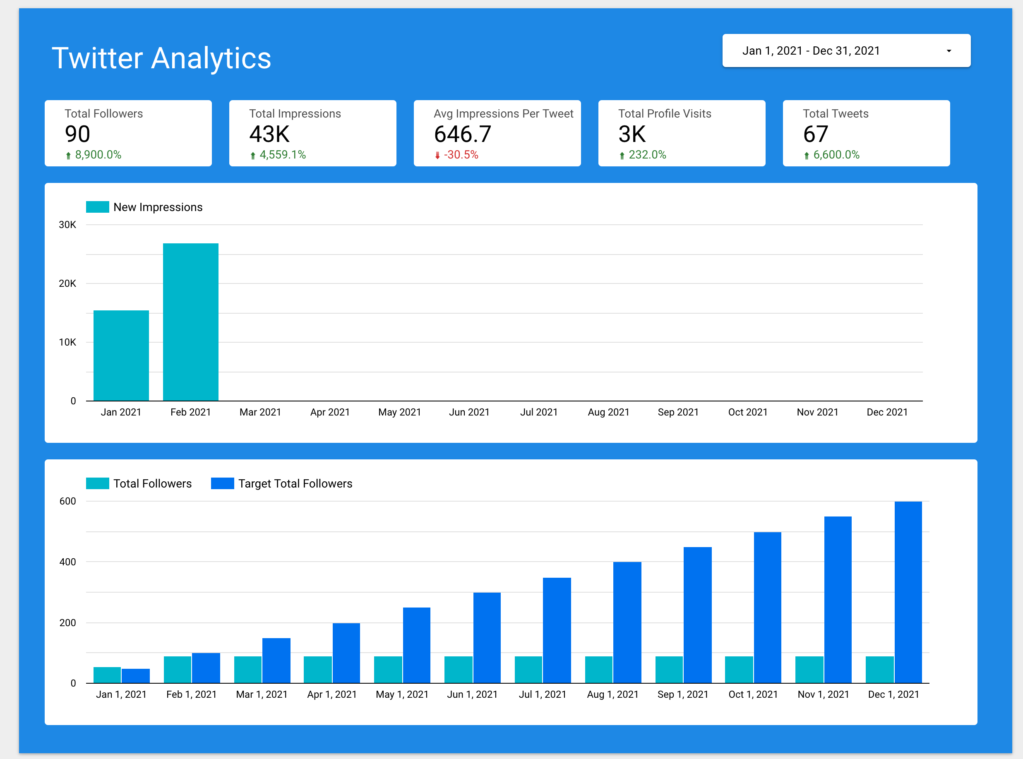The width and height of the screenshot is (1023, 759).
Task: Select the Total Profile Visits 3K scorecard
Action: pyautogui.click(x=682, y=133)
